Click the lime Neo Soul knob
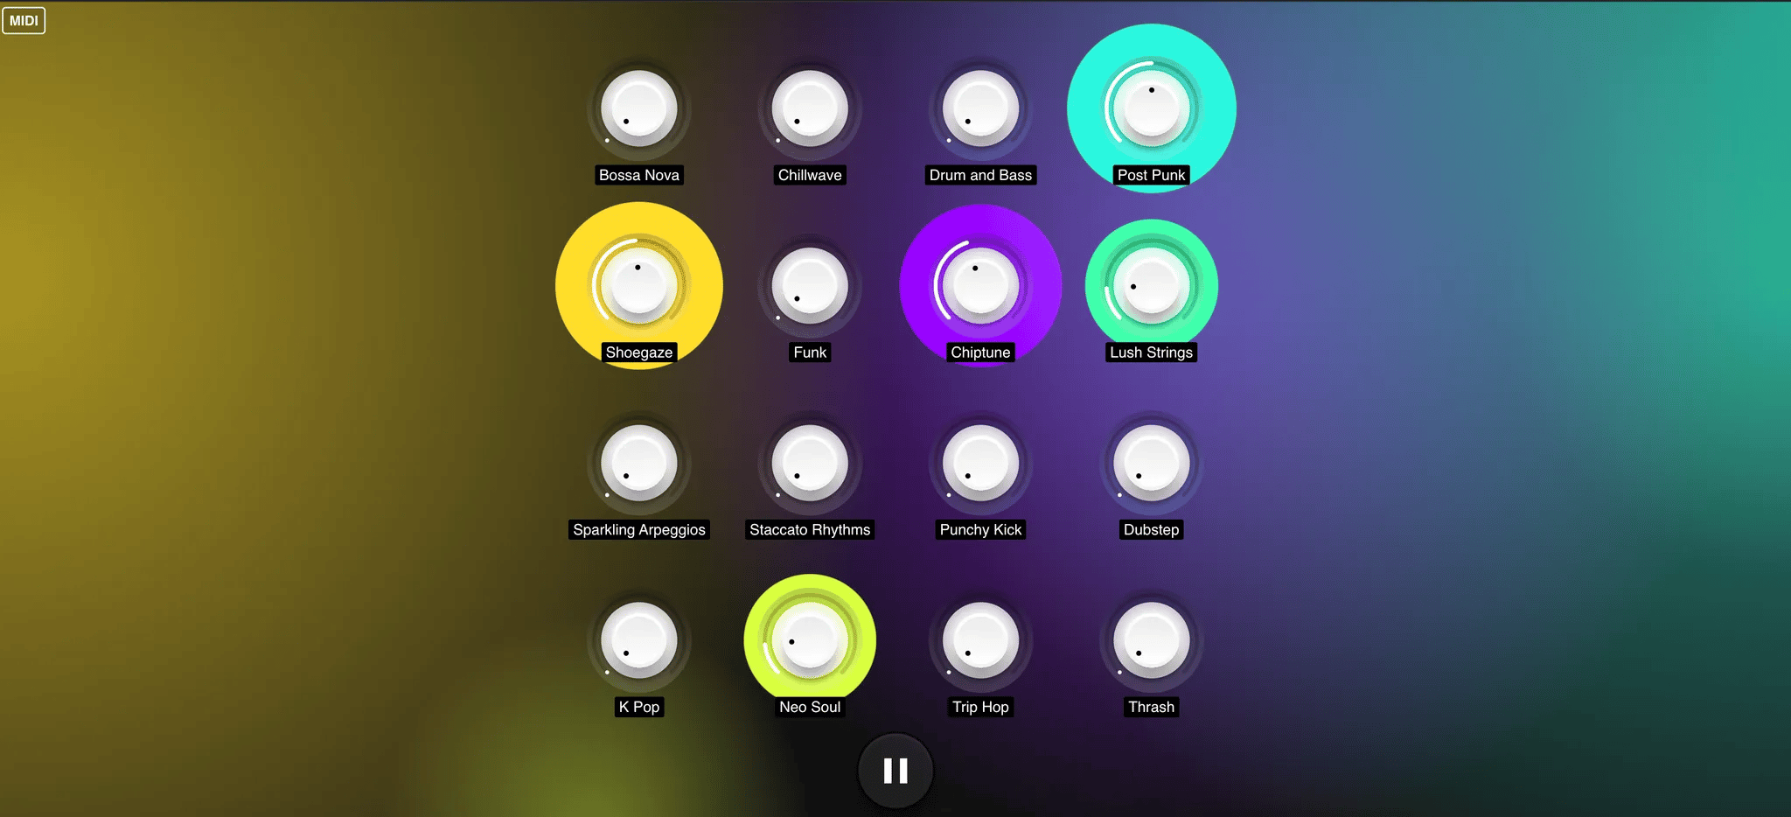 coord(810,640)
